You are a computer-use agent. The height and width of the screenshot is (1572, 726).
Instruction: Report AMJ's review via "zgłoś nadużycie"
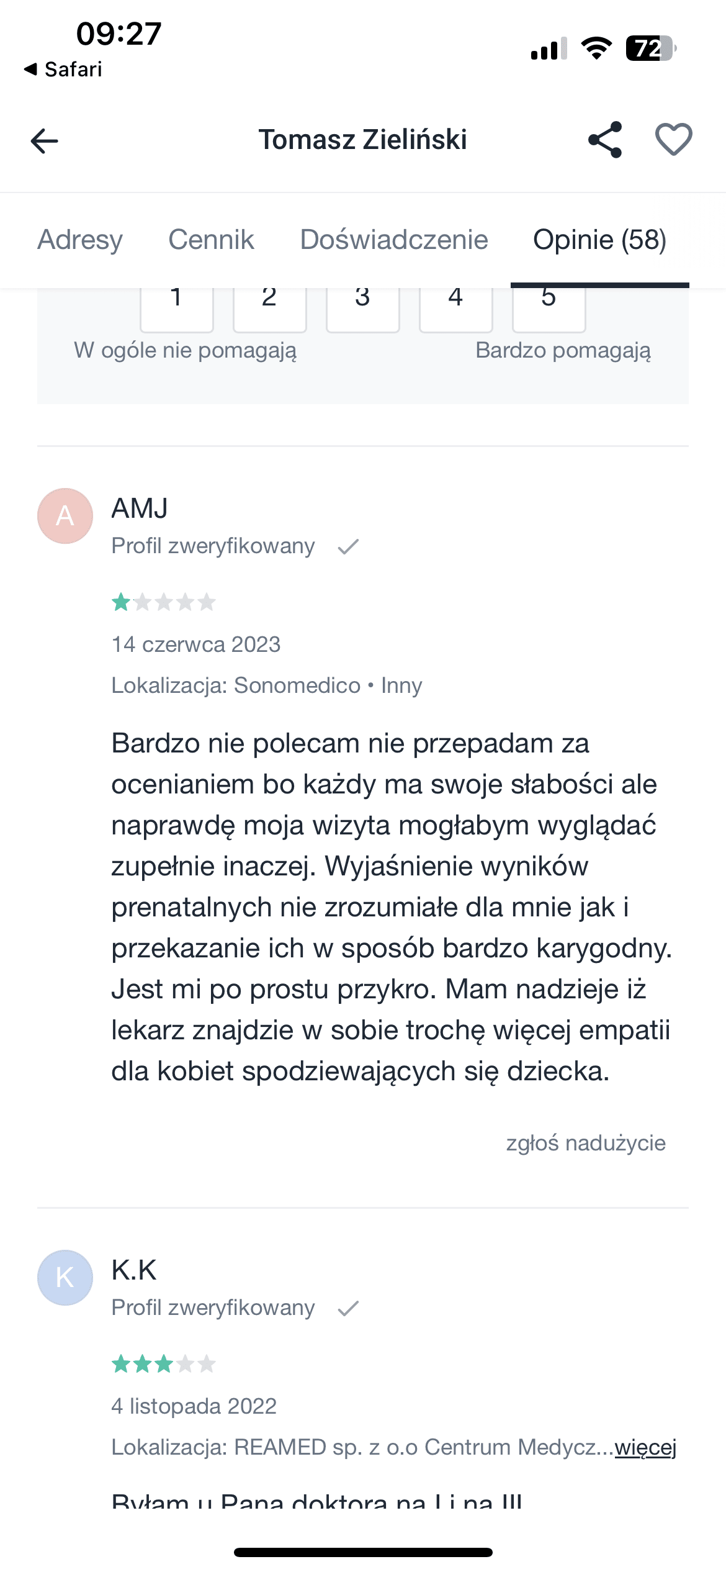pyautogui.click(x=586, y=1143)
